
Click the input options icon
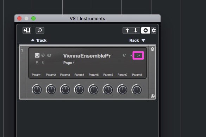point(131,55)
